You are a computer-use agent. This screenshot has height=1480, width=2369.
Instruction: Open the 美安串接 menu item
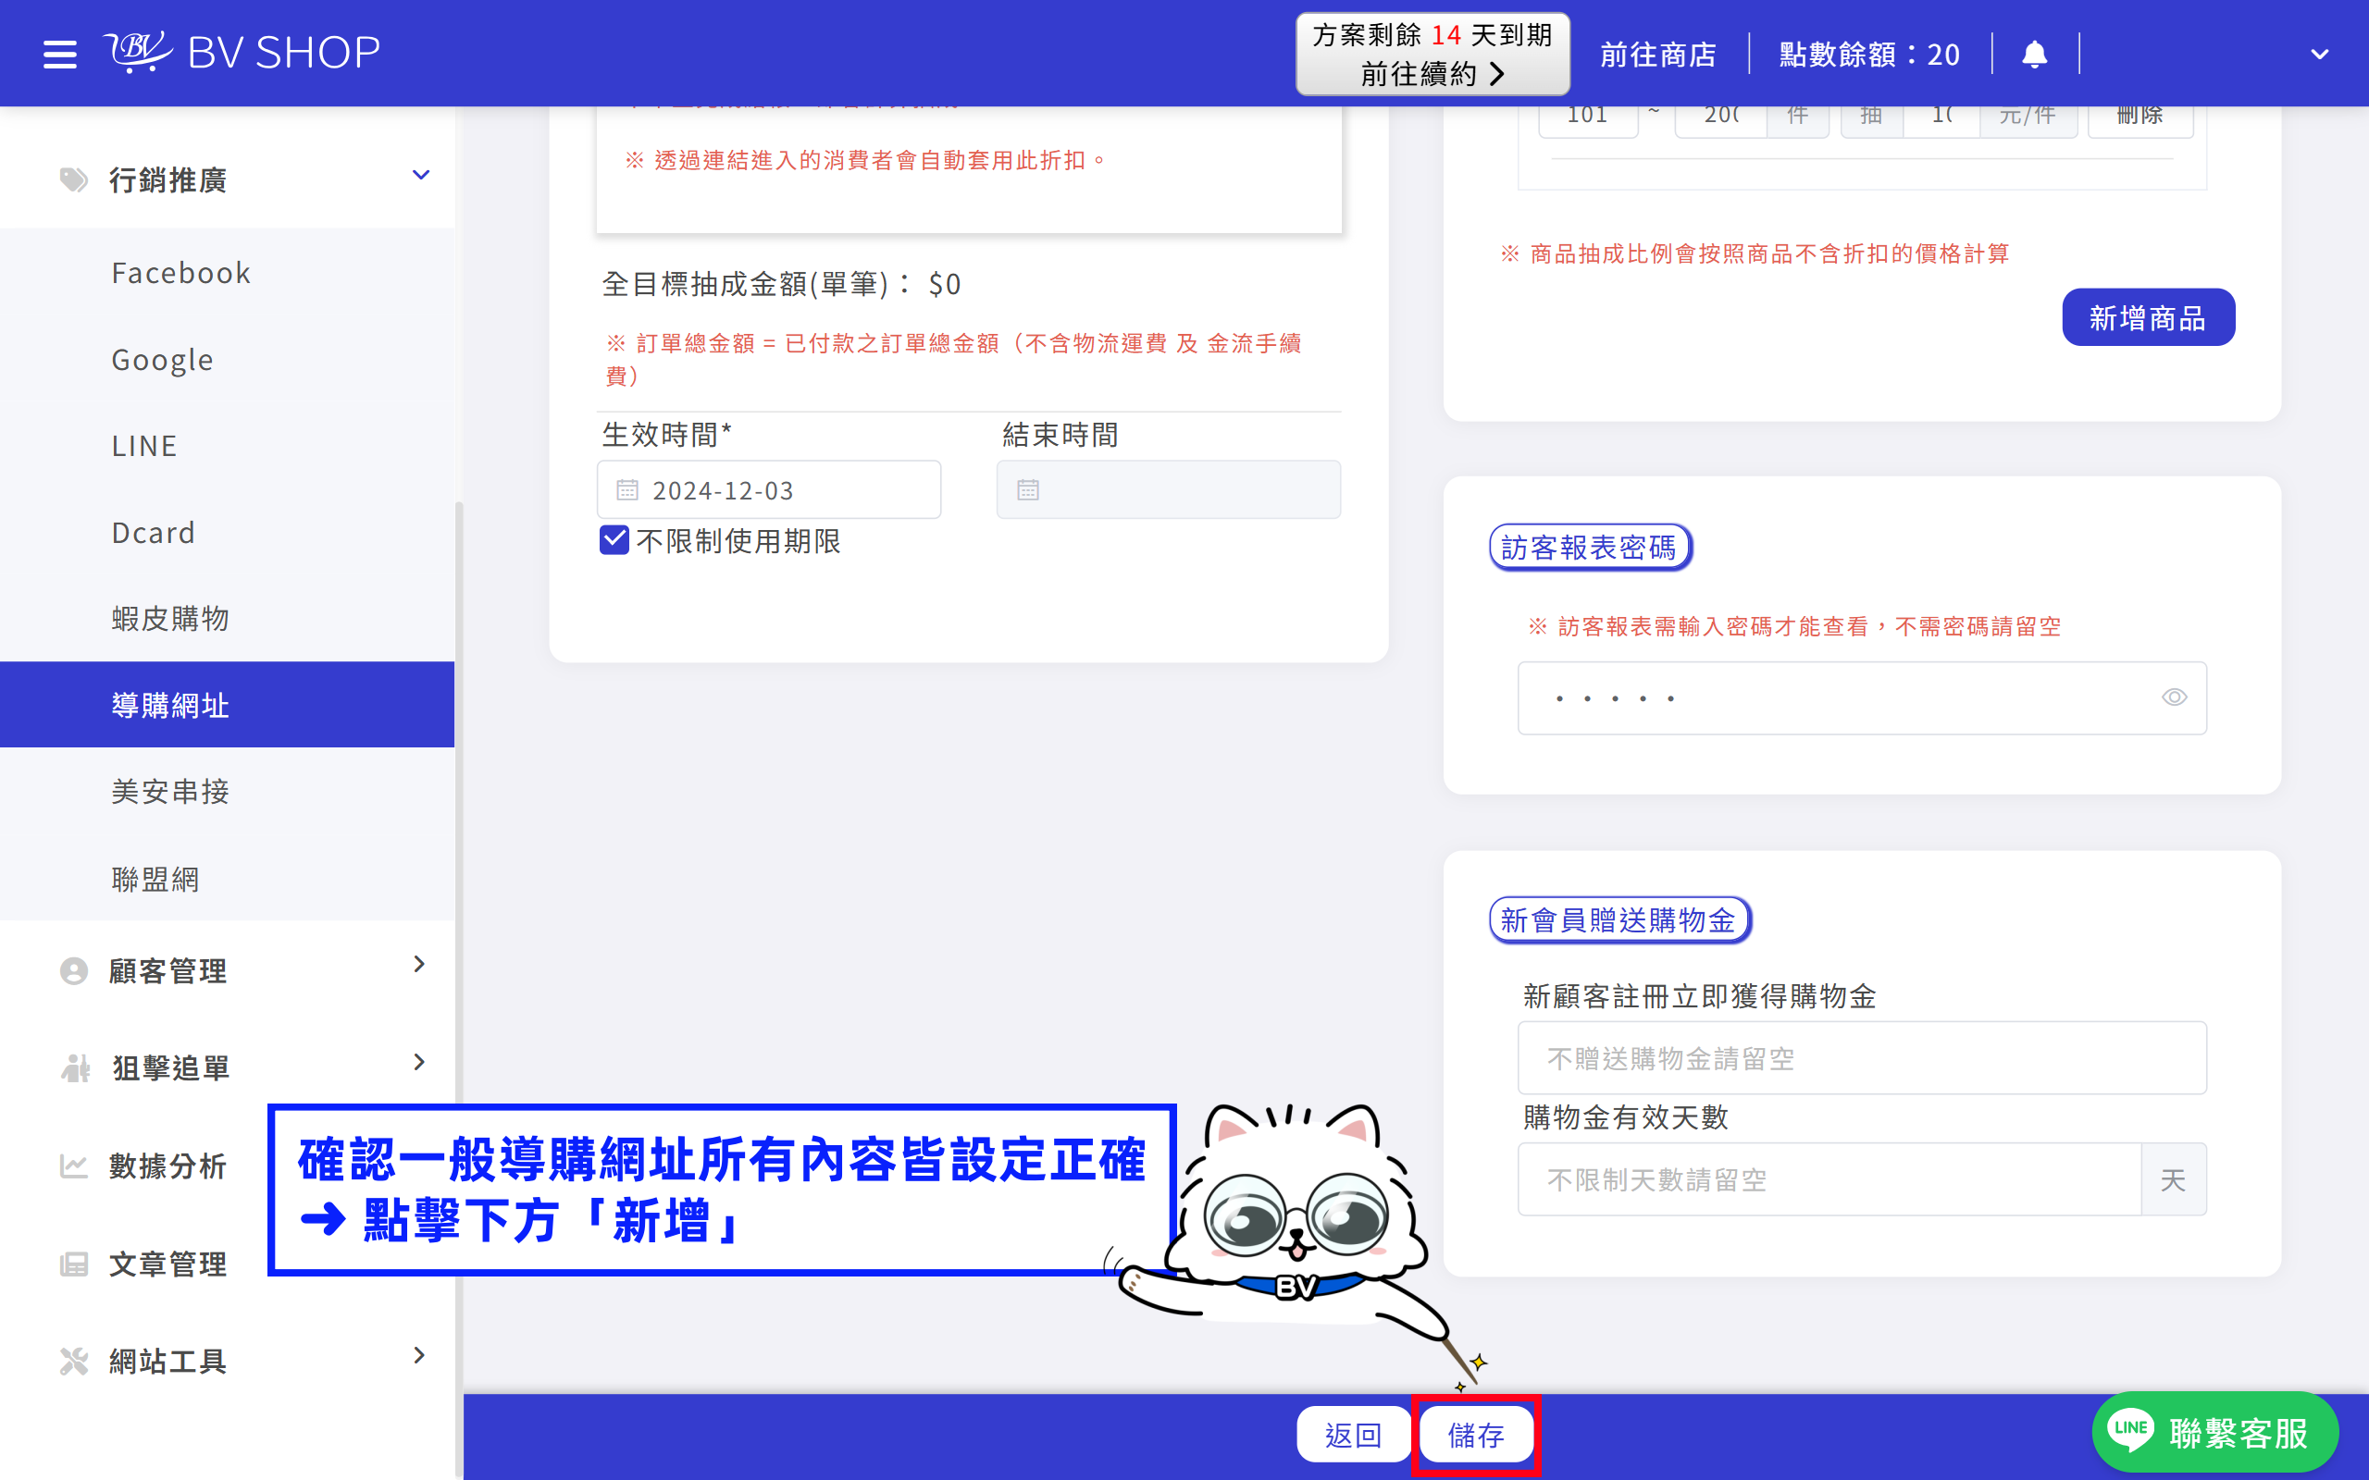coord(227,791)
